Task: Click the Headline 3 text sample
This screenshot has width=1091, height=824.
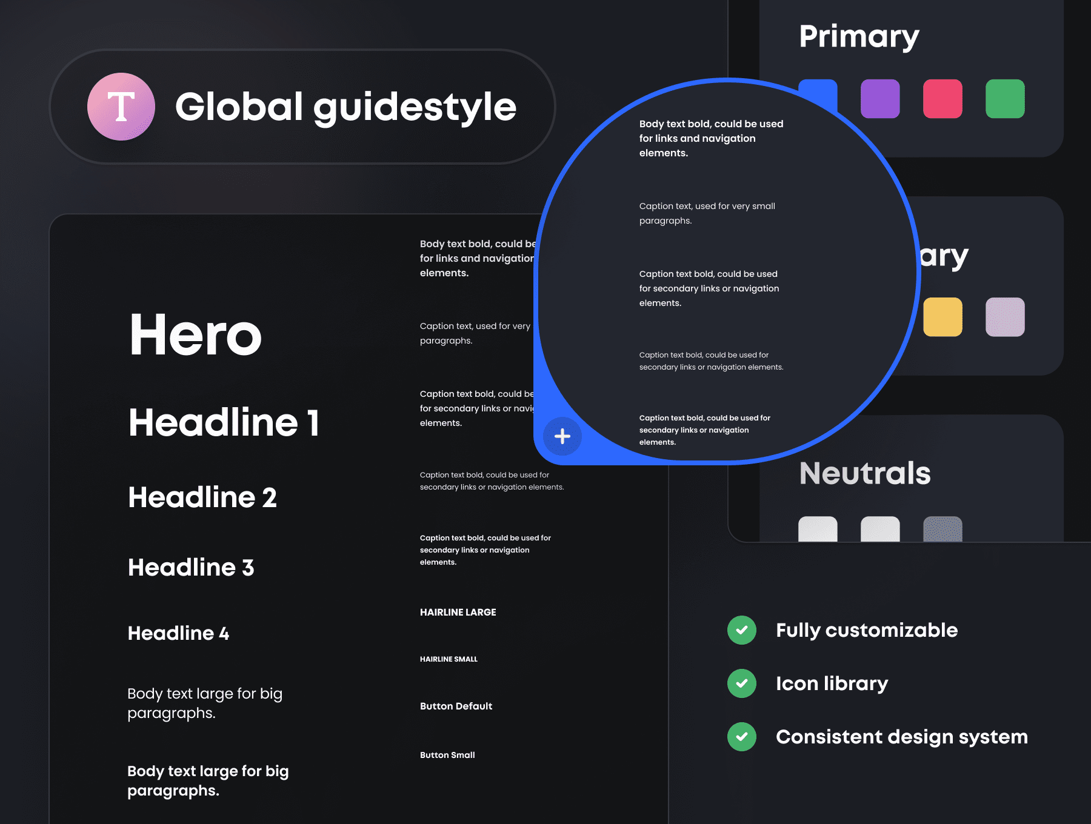Action: pyautogui.click(x=191, y=568)
